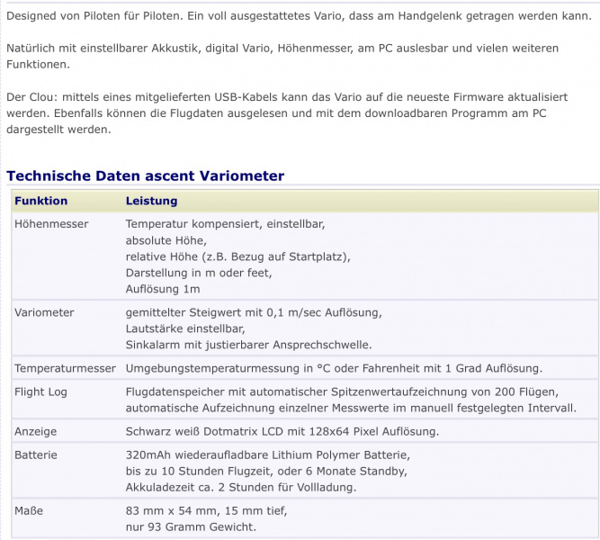Click the 'Flight Log' row label
Image resolution: width=600 pixels, height=540 pixels.
(x=40, y=392)
